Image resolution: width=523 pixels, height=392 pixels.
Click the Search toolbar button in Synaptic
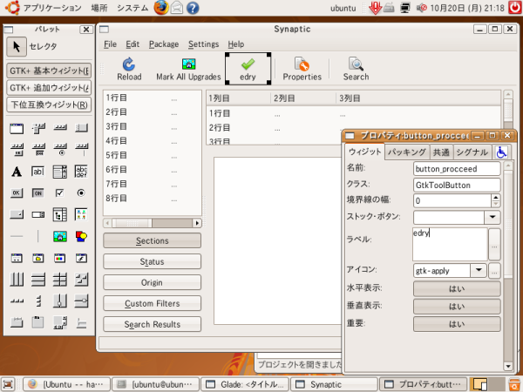click(x=356, y=69)
